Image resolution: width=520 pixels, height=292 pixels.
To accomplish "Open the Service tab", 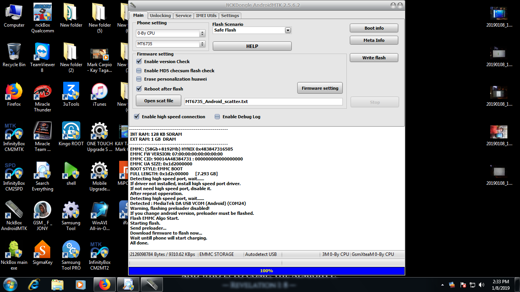I will click(183, 16).
